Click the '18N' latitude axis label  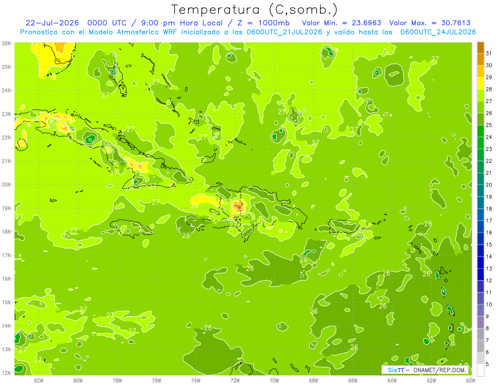pos(6,232)
